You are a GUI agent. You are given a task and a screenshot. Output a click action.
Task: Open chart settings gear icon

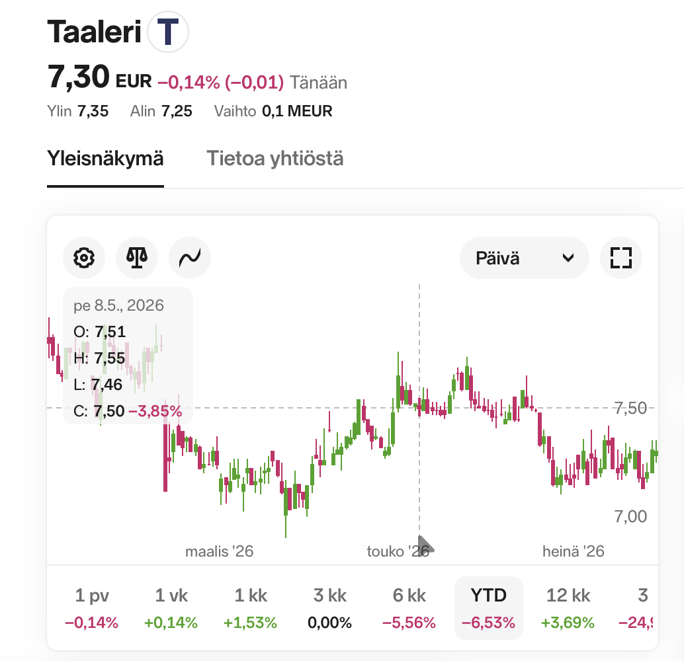pyautogui.click(x=84, y=258)
